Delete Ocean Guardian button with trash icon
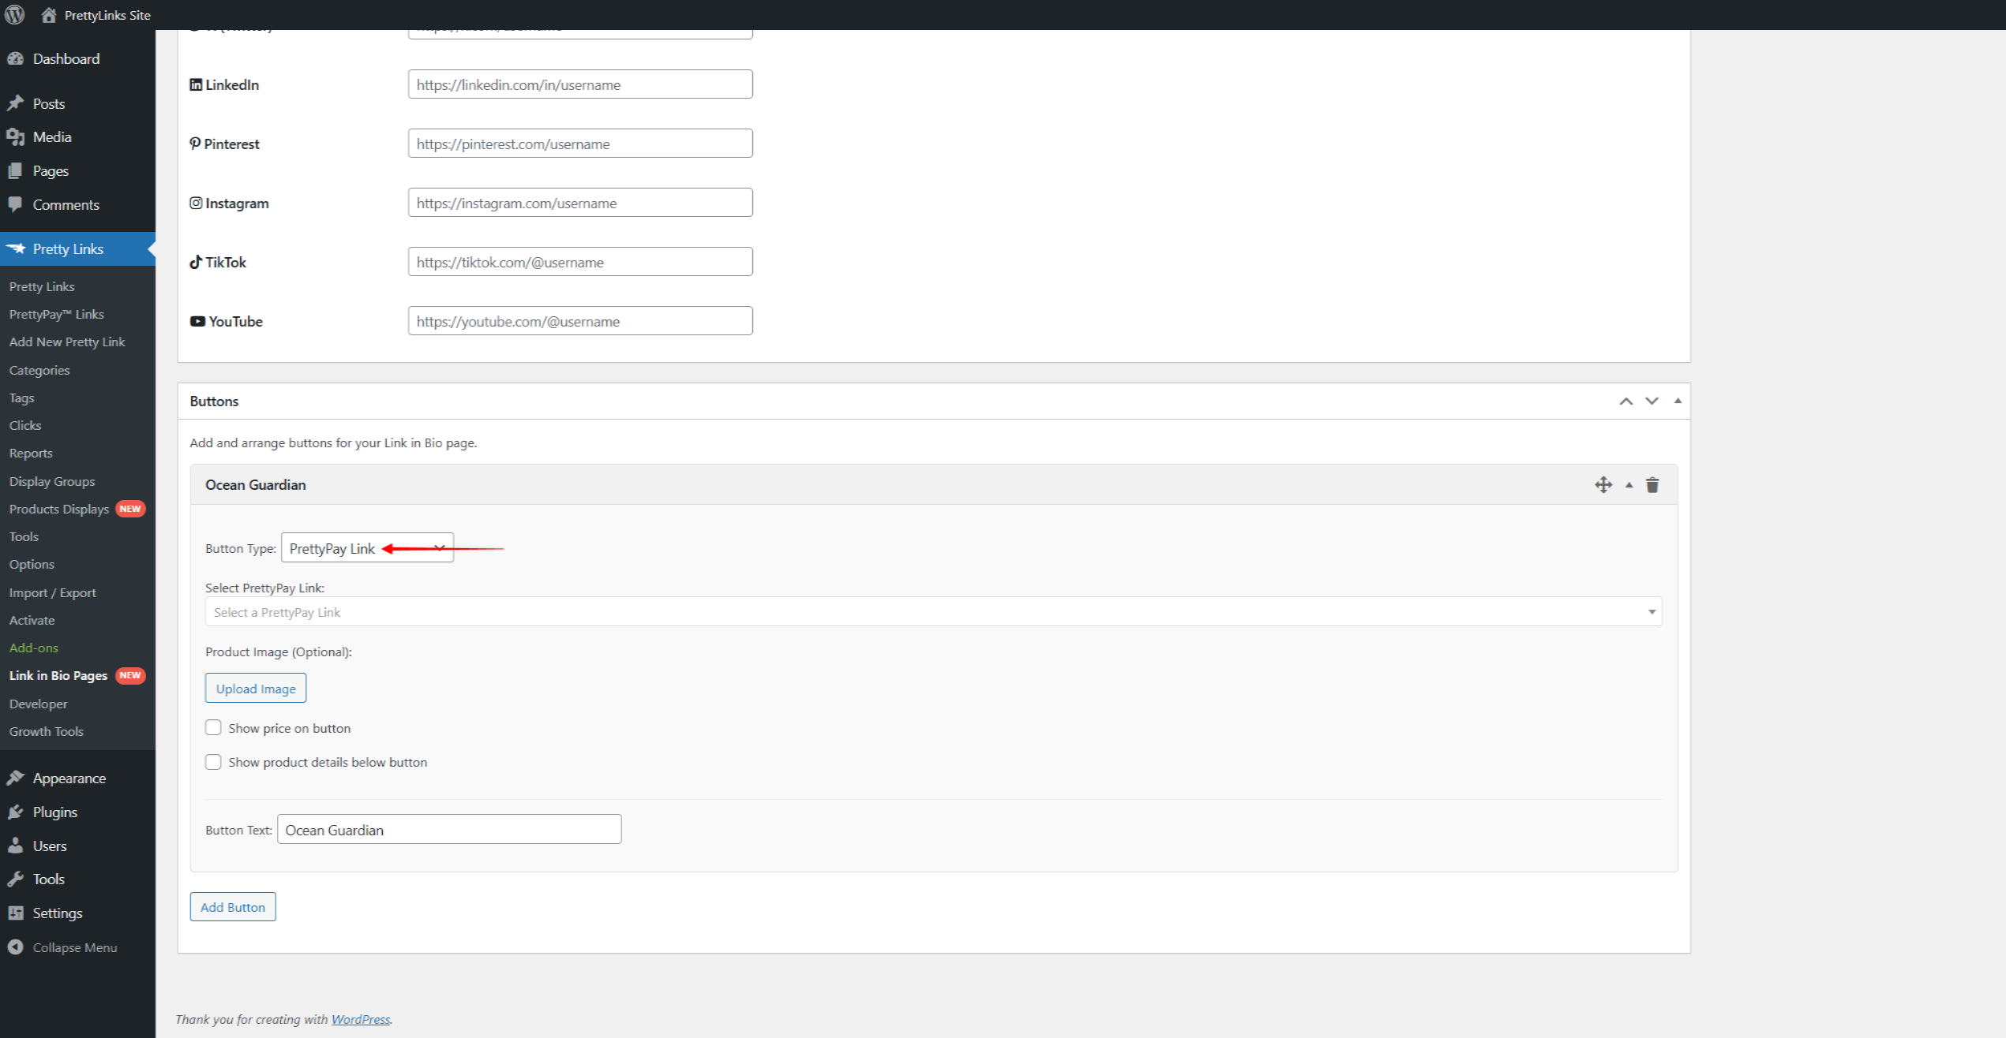The width and height of the screenshot is (2006, 1038). 1652,484
